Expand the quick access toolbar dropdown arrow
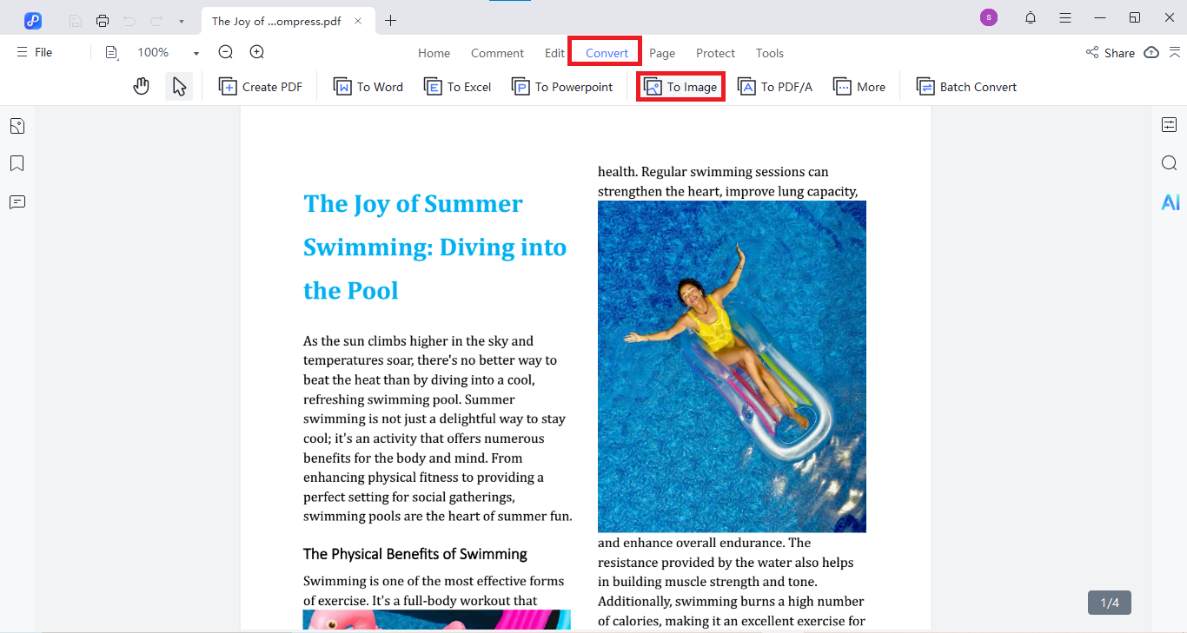The width and height of the screenshot is (1187, 633). pyautogui.click(x=181, y=21)
